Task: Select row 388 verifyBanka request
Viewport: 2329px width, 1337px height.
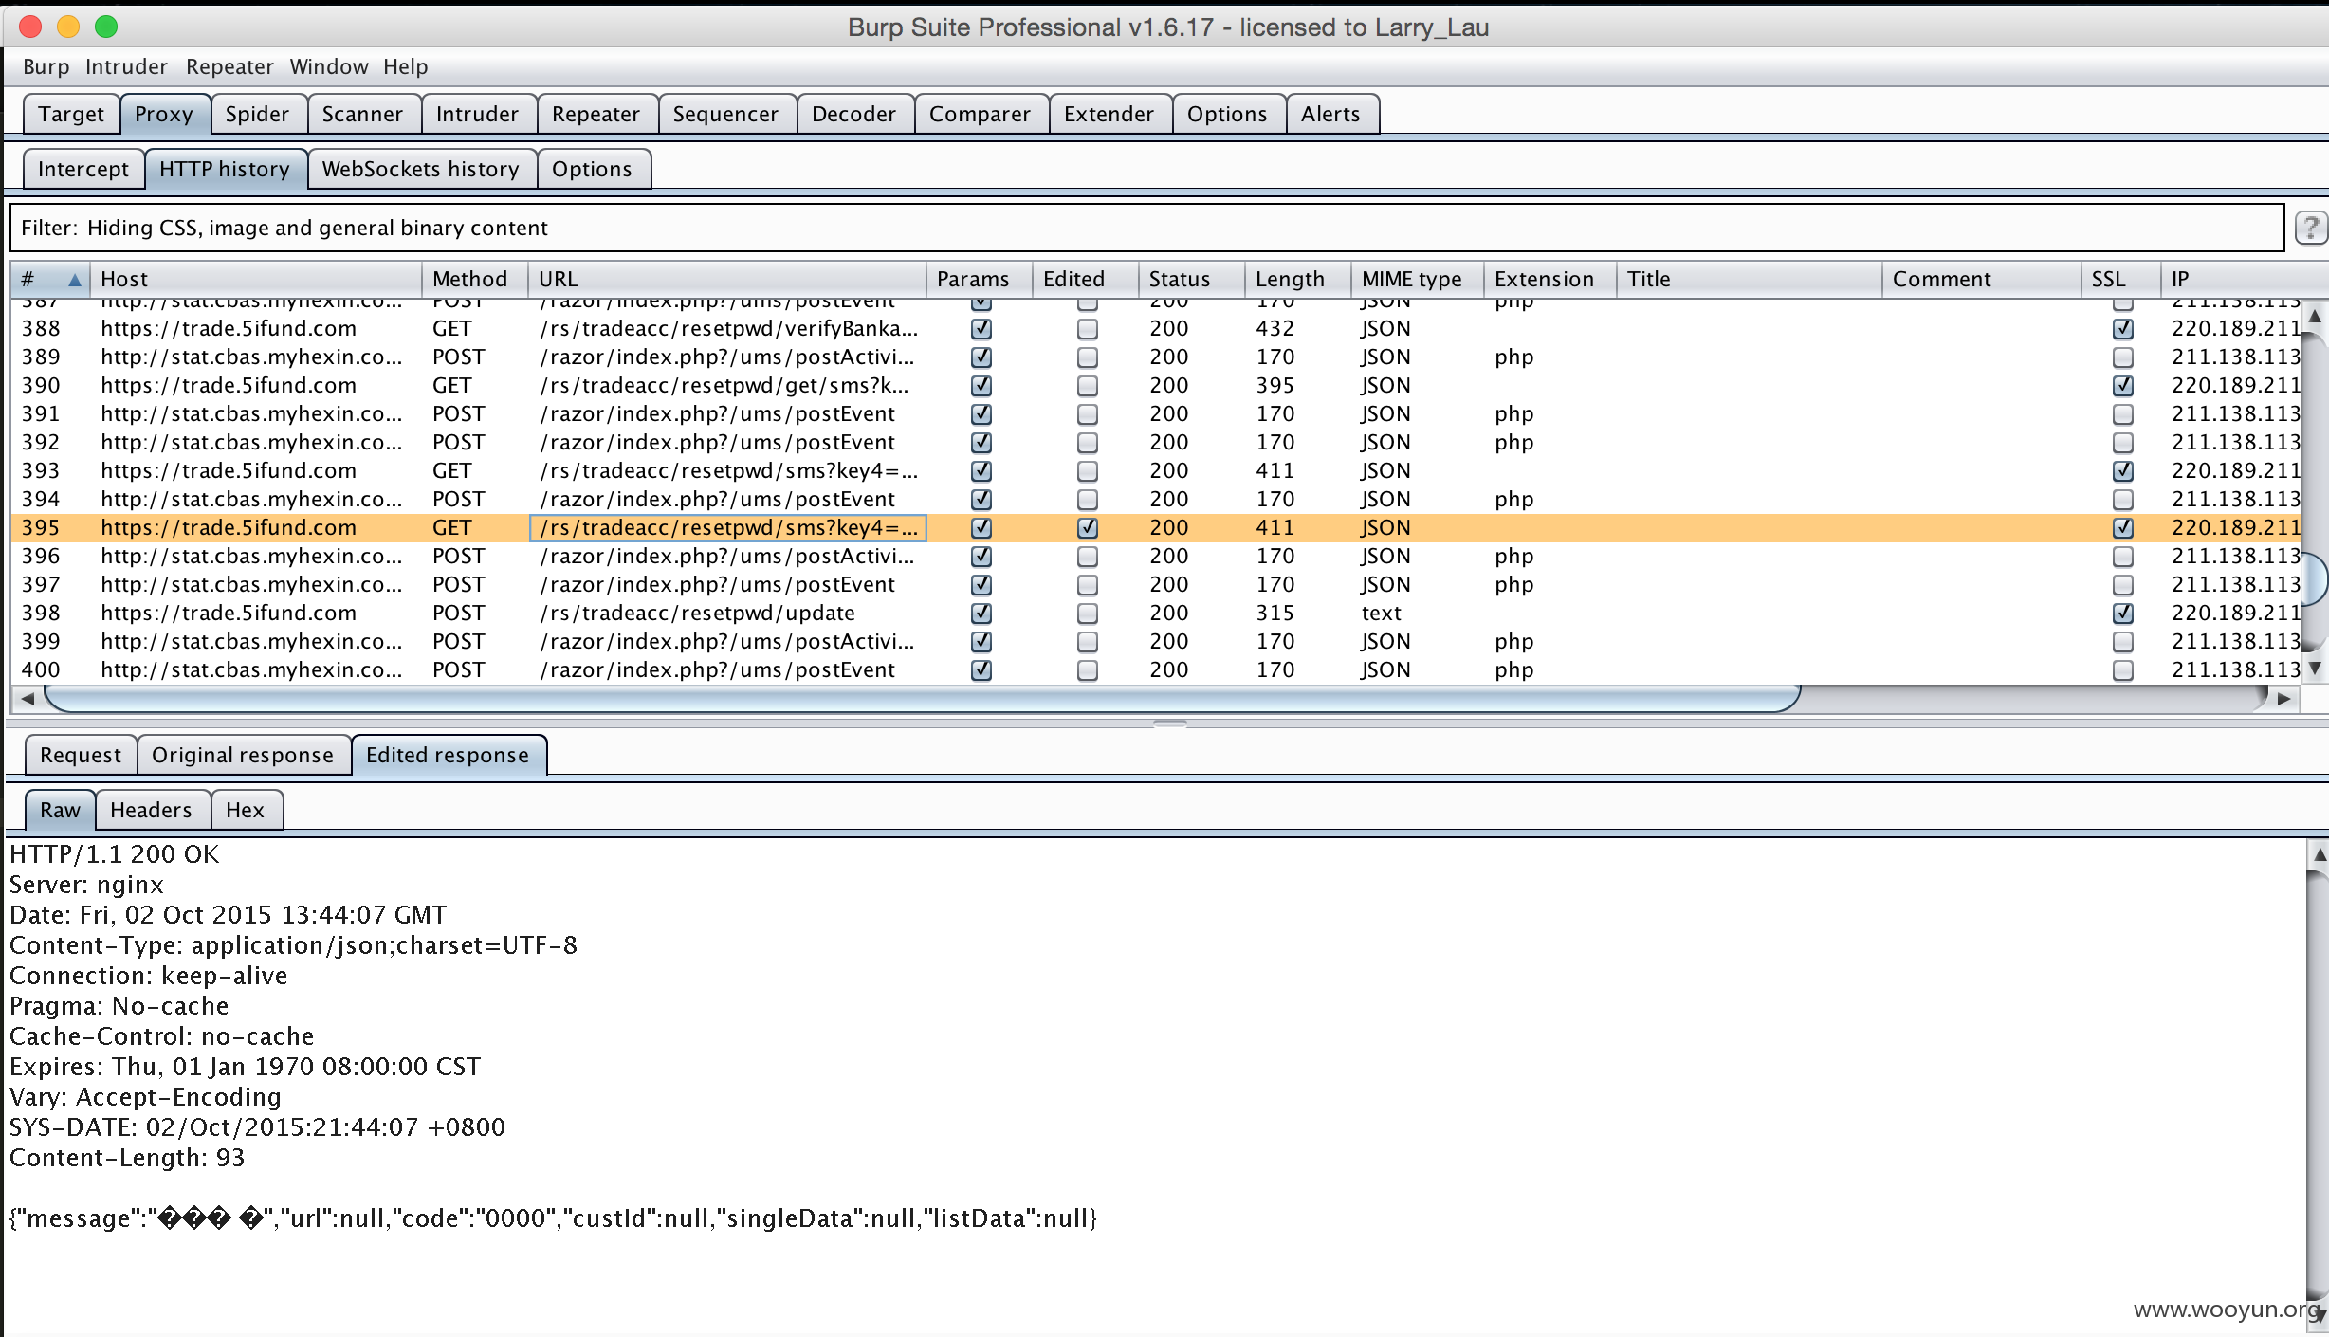Action: click(1156, 329)
